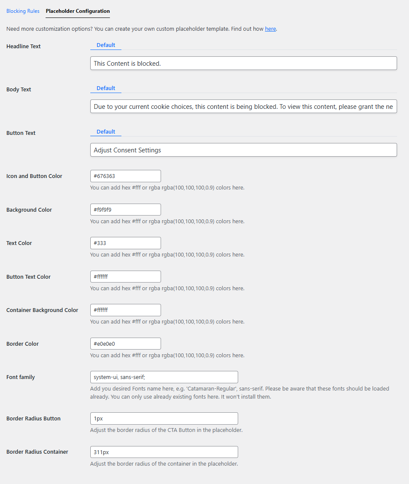Edit the Border Color #e0e0e0 value
409x484 pixels.
(x=125, y=343)
